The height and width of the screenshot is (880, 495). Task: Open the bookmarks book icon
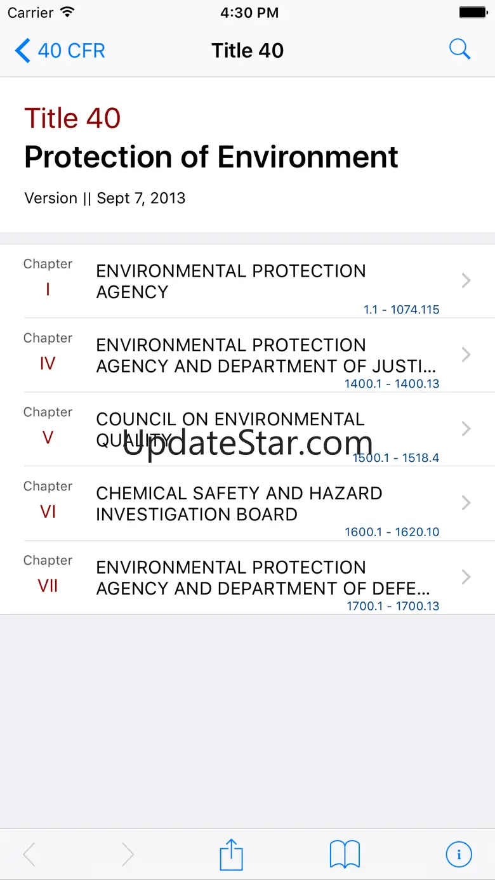tap(345, 854)
